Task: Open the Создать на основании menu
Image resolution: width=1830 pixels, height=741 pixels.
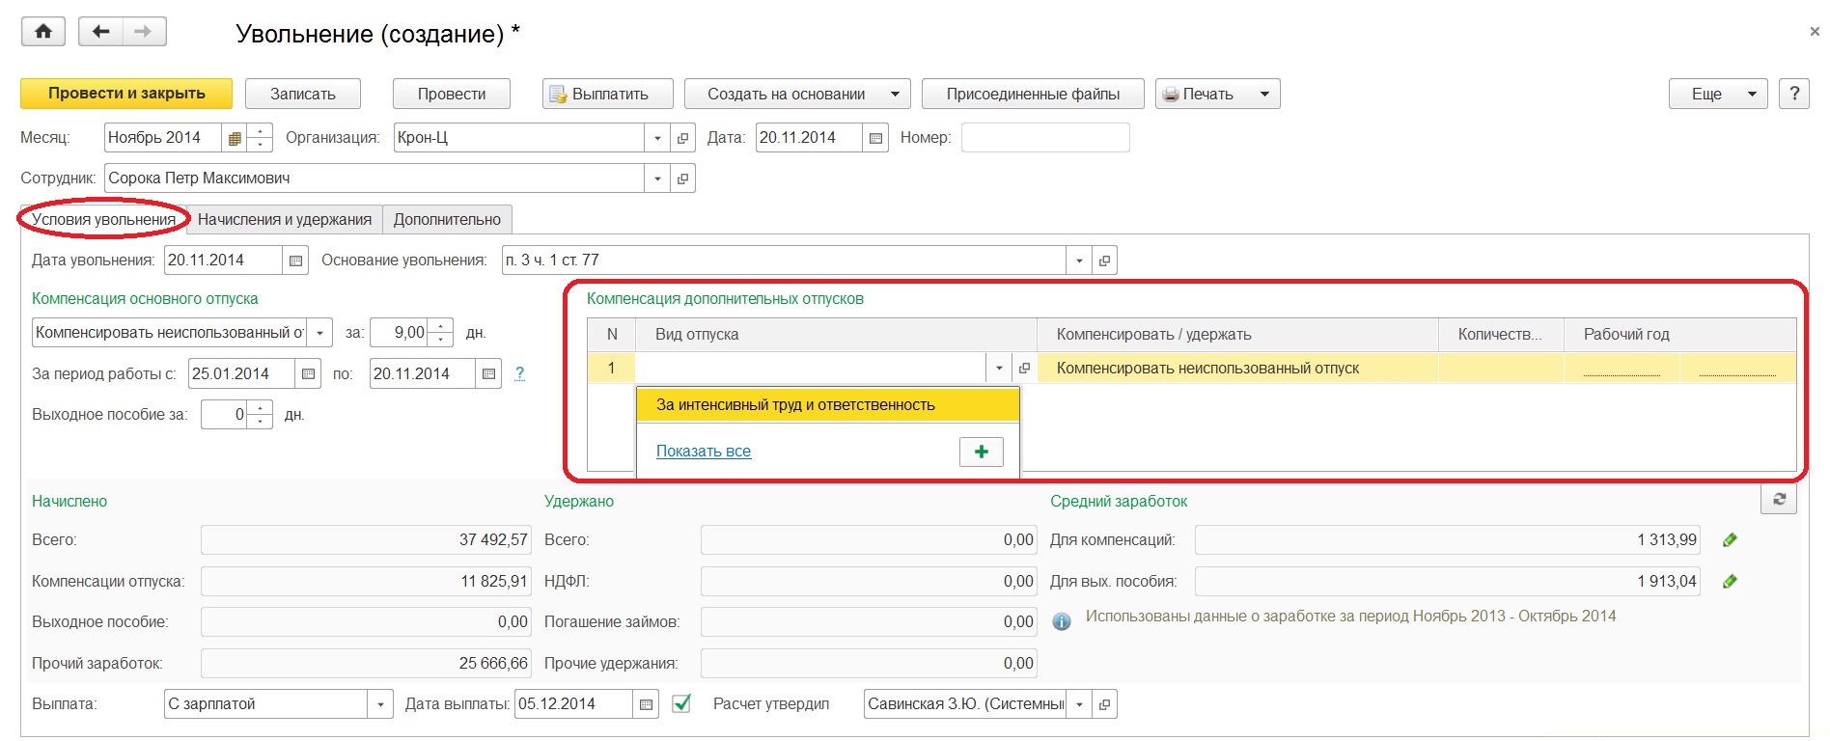Action: click(796, 94)
